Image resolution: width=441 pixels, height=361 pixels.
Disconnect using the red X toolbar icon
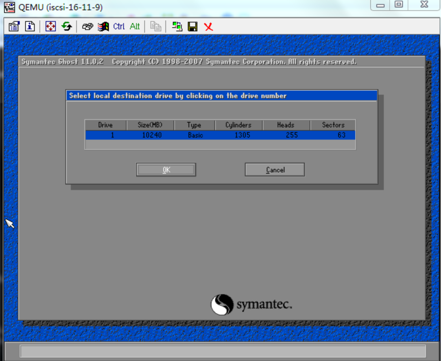[209, 26]
